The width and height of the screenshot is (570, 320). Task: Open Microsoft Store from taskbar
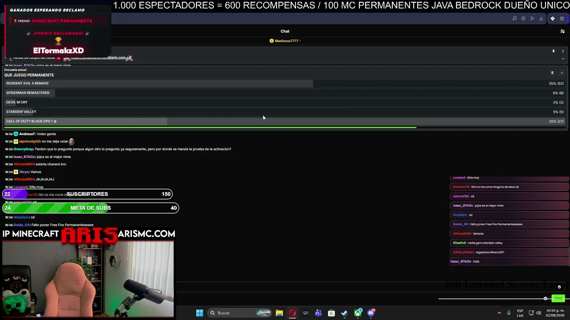tap(331, 313)
